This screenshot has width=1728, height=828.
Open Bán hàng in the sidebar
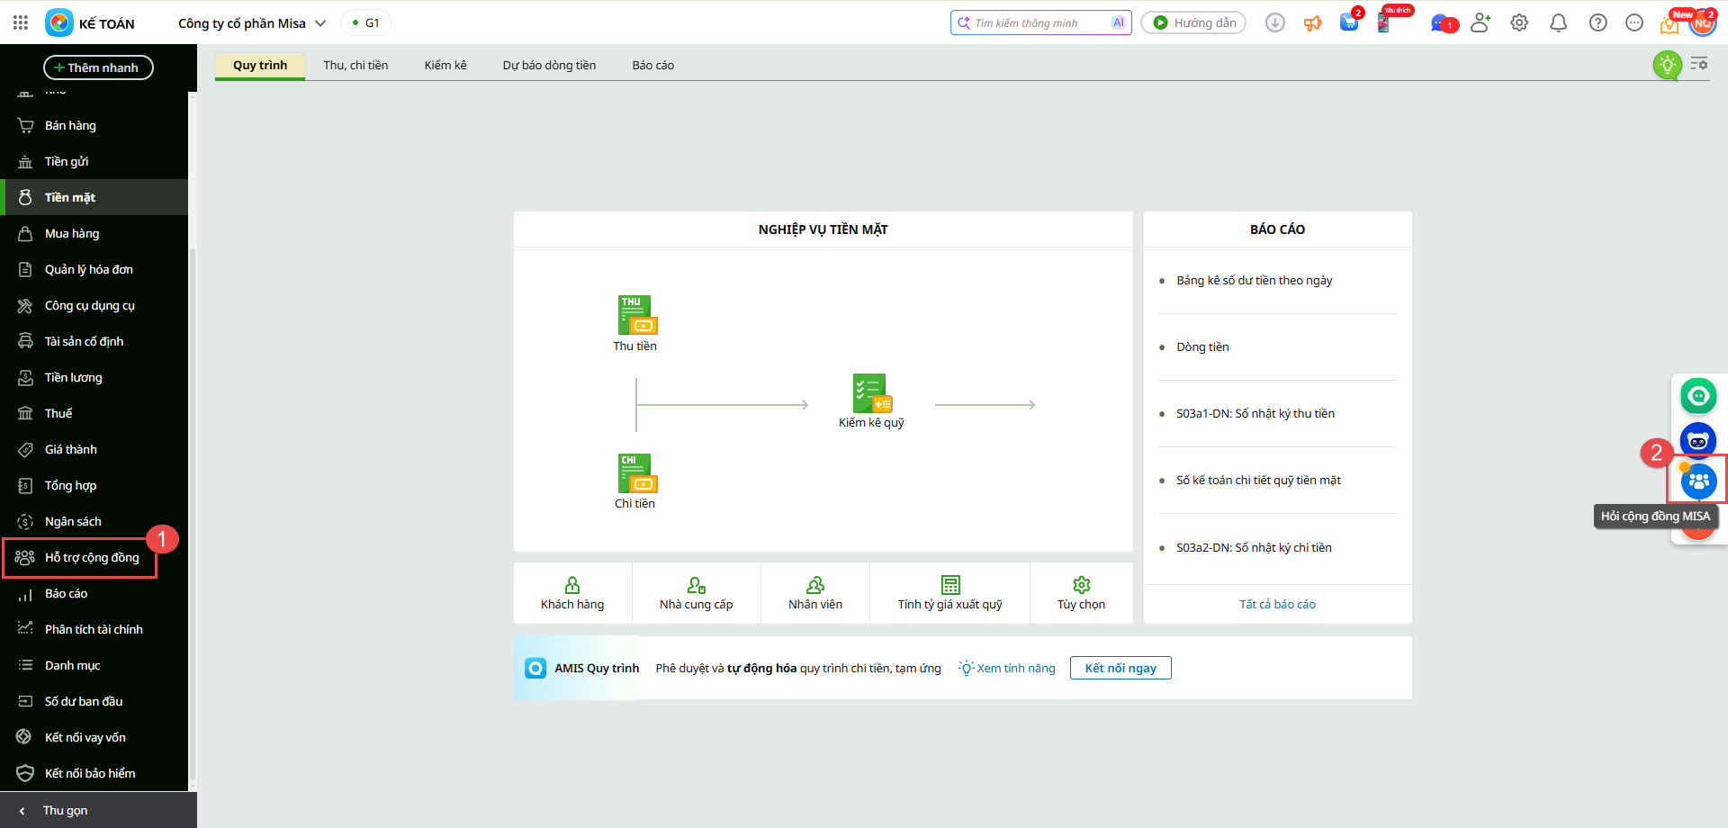coord(94,125)
